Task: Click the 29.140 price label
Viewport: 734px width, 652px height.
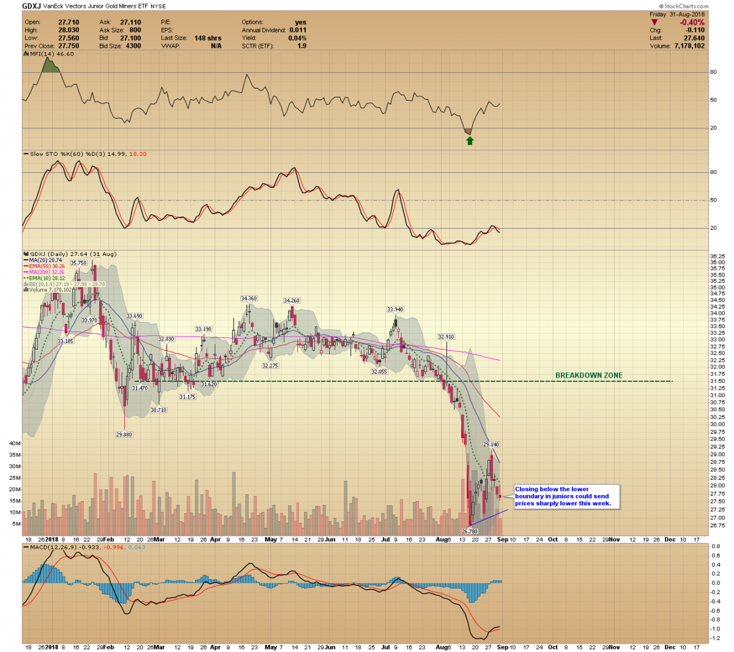Action: pos(491,444)
